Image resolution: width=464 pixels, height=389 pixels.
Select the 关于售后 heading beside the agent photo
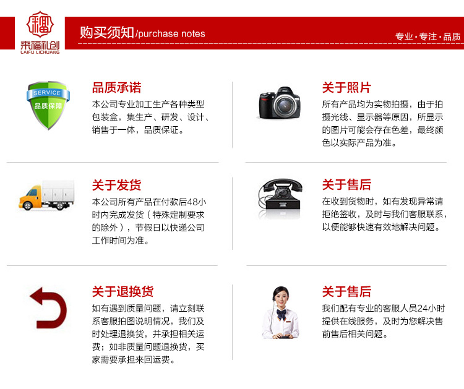[x=346, y=291]
